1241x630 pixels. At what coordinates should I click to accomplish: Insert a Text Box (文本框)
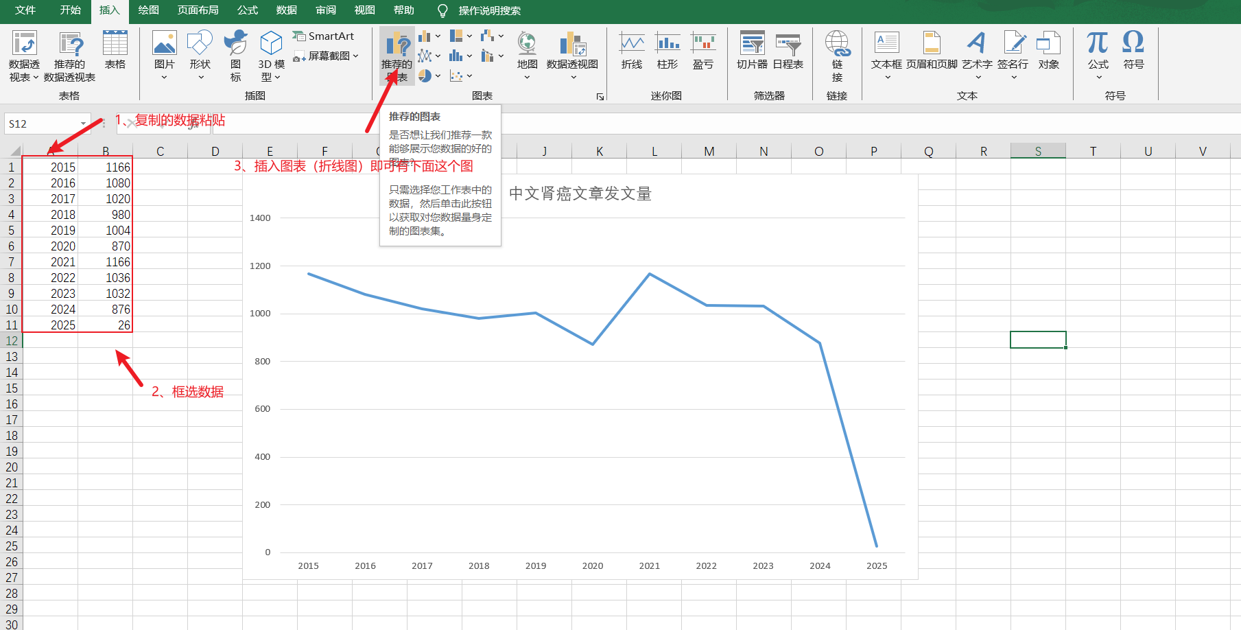pos(886,56)
